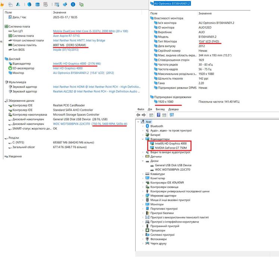Open the Дія menu

coord(150,109)
